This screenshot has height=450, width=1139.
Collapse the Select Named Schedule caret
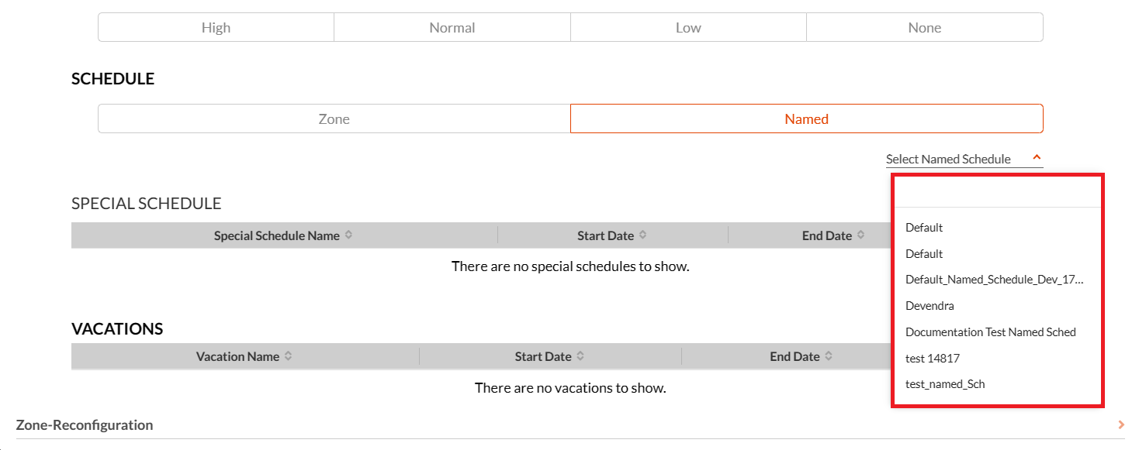1037,158
